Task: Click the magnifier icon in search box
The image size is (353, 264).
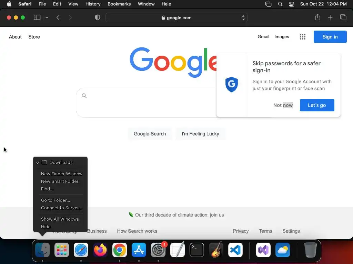Action: click(x=84, y=96)
